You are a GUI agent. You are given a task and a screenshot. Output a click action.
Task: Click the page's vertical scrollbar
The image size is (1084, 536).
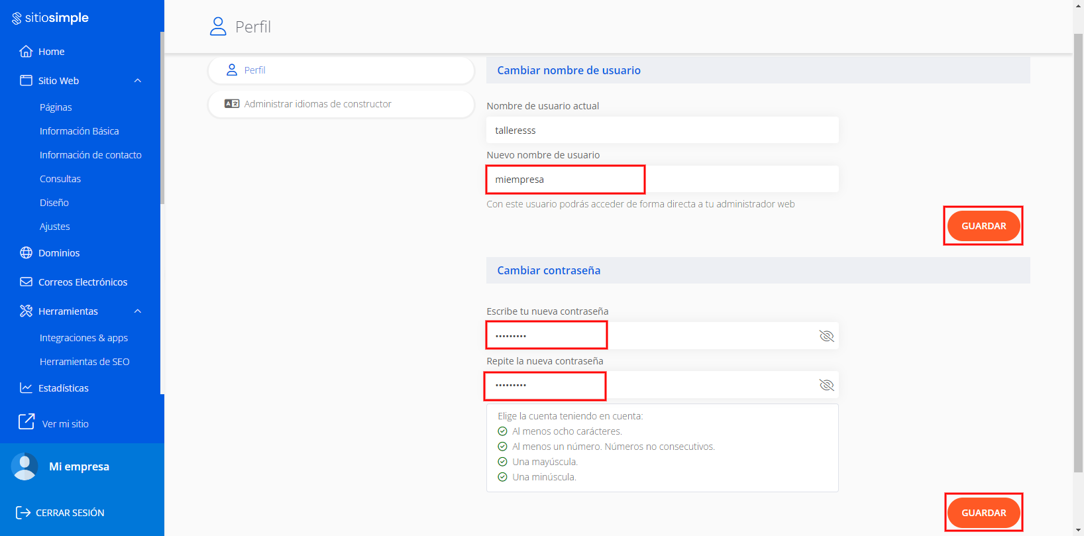[1078, 252]
